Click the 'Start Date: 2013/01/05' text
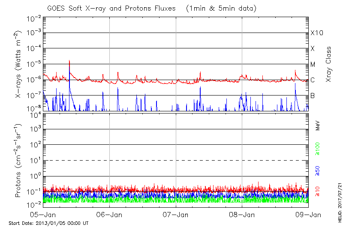The width and height of the screenshot is (343, 227). pyautogui.click(x=48, y=223)
